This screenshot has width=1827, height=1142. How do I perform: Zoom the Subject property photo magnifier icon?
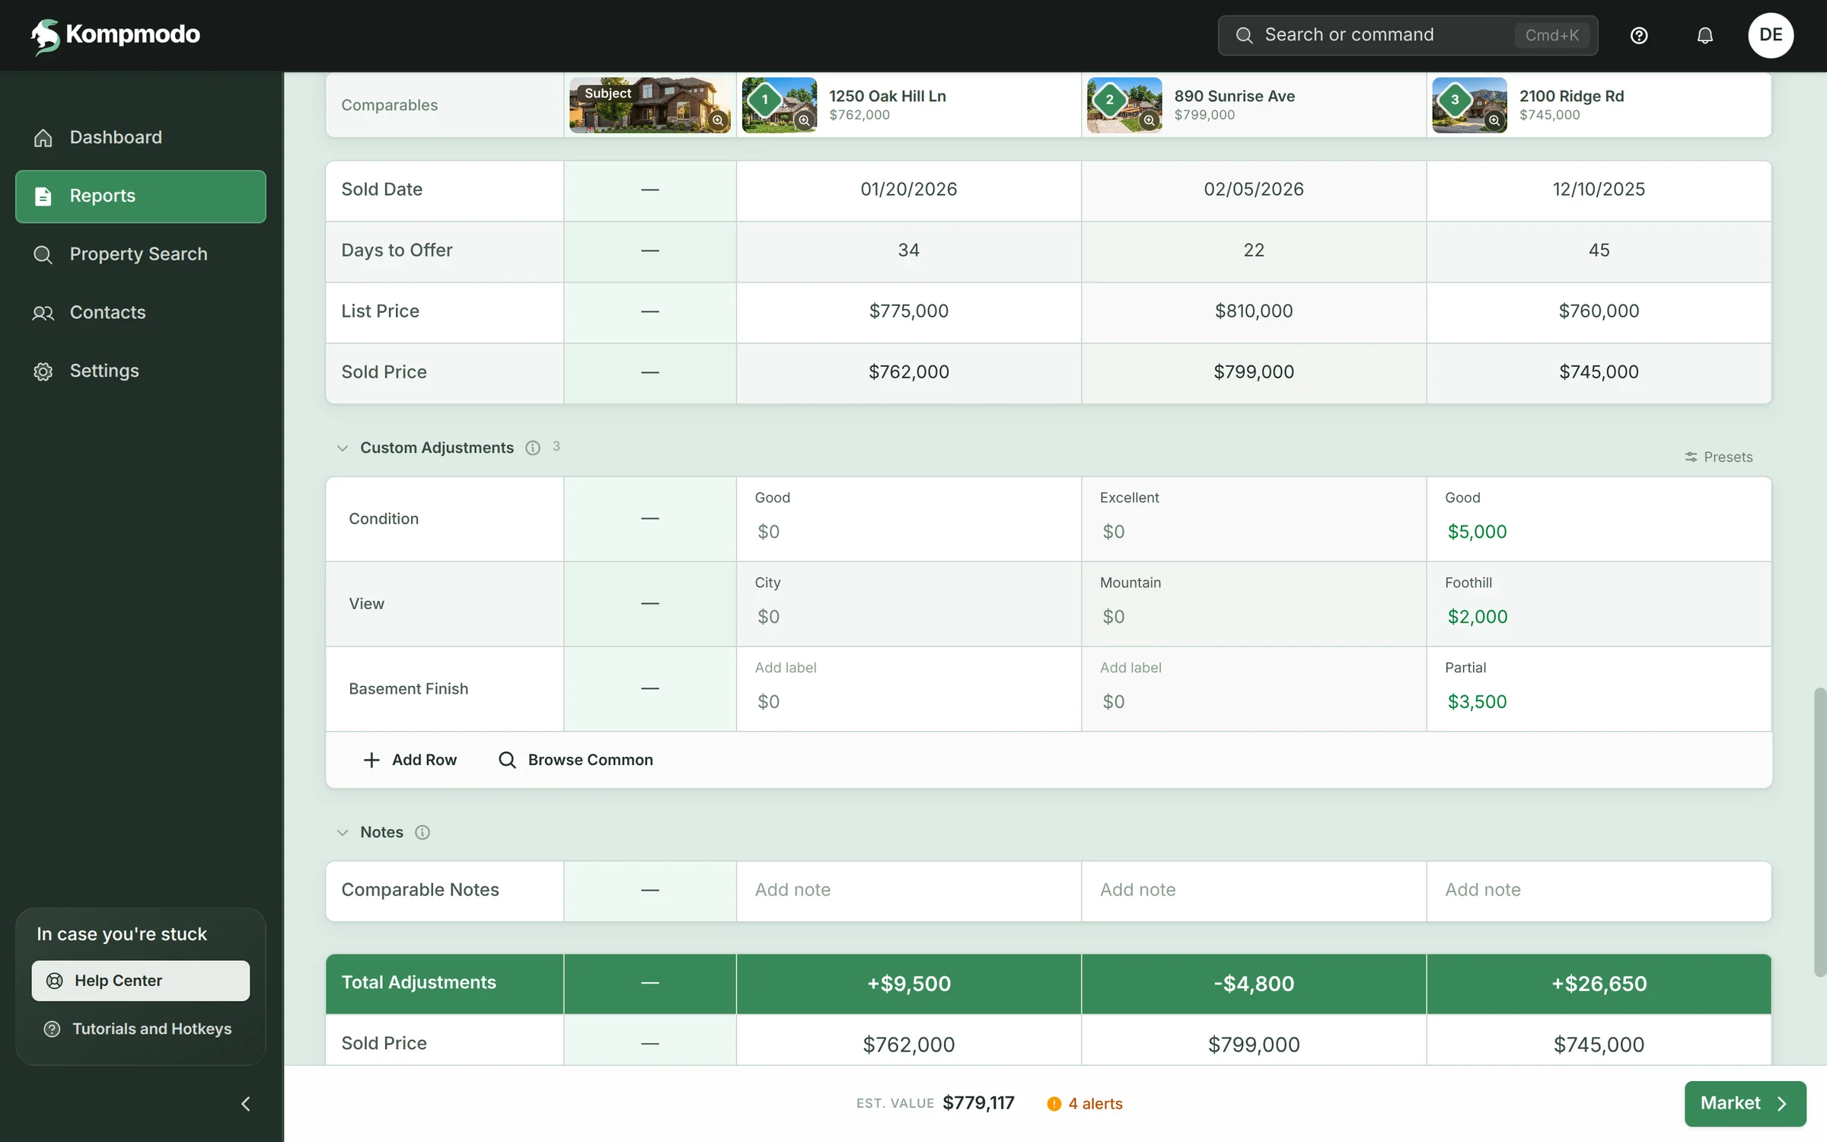pyautogui.click(x=718, y=120)
